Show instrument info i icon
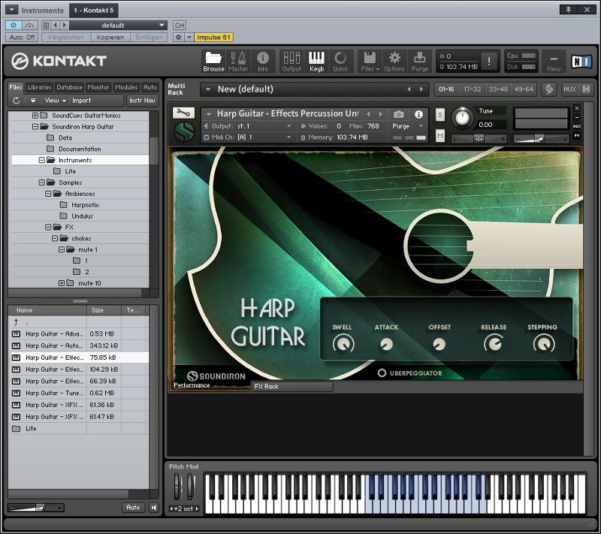601x534 pixels. (418, 113)
